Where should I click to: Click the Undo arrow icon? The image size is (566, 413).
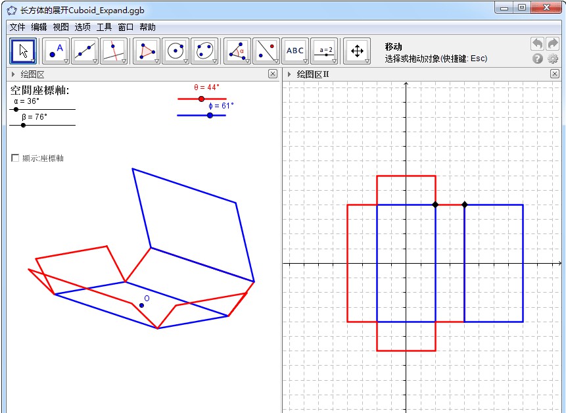[538, 44]
